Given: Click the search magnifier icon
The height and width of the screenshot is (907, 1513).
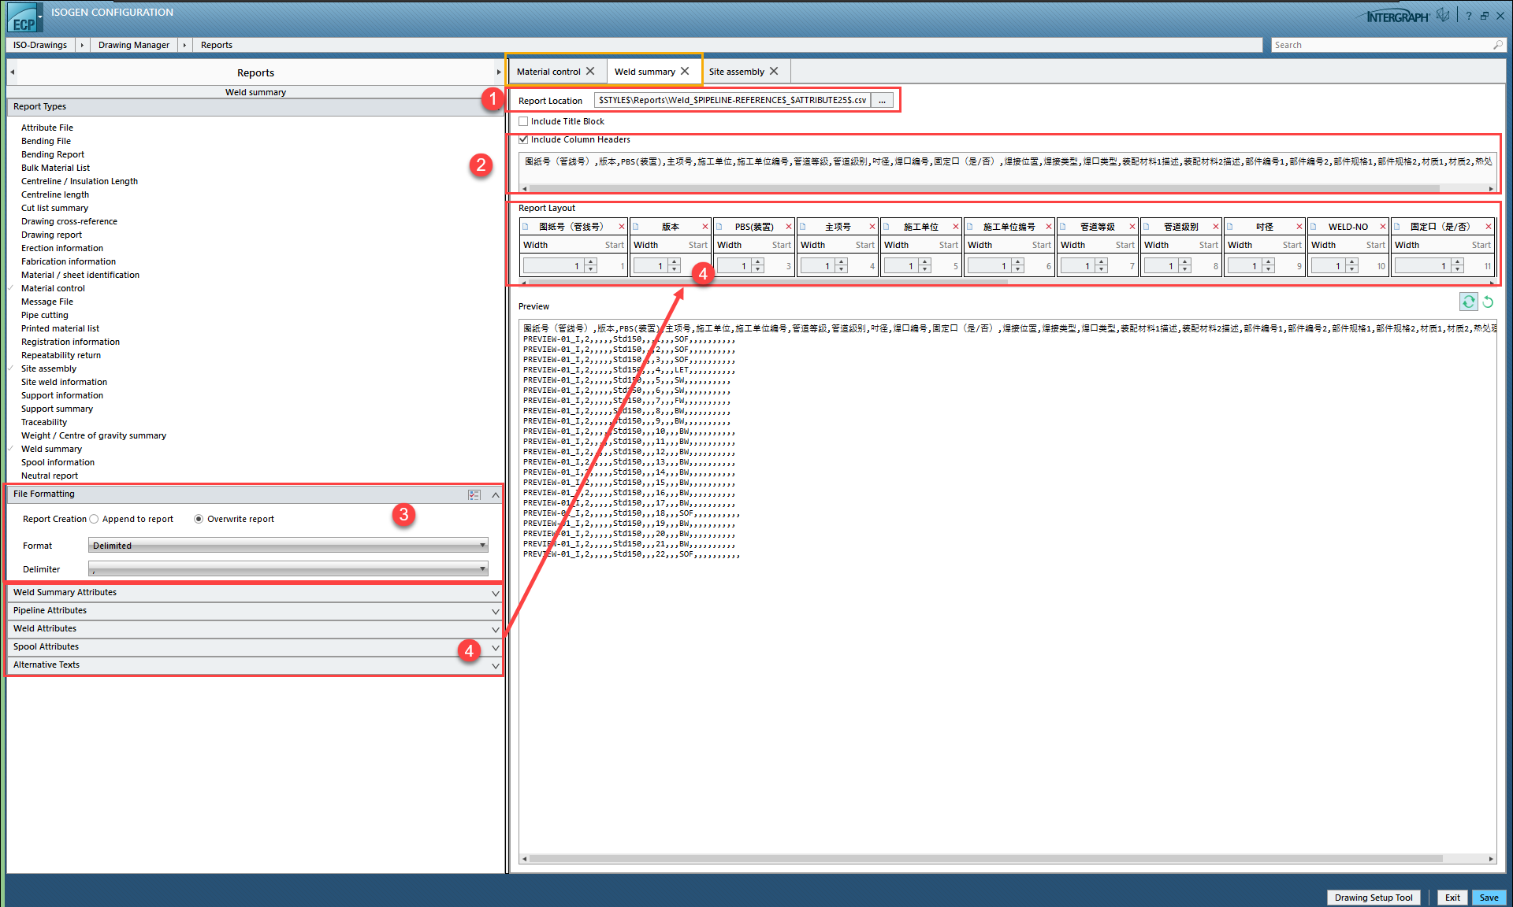Looking at the screenshot, I should 1497,45.
